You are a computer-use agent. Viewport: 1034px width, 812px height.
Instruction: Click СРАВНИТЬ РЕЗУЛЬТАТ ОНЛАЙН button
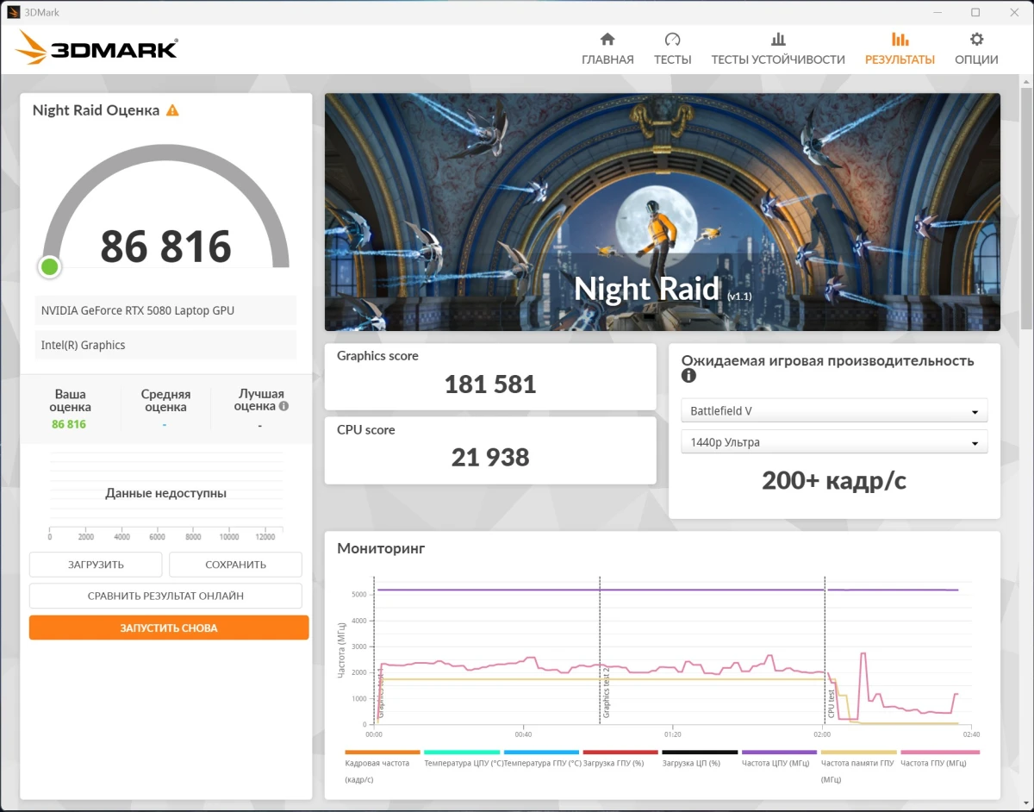coord(165,596)
